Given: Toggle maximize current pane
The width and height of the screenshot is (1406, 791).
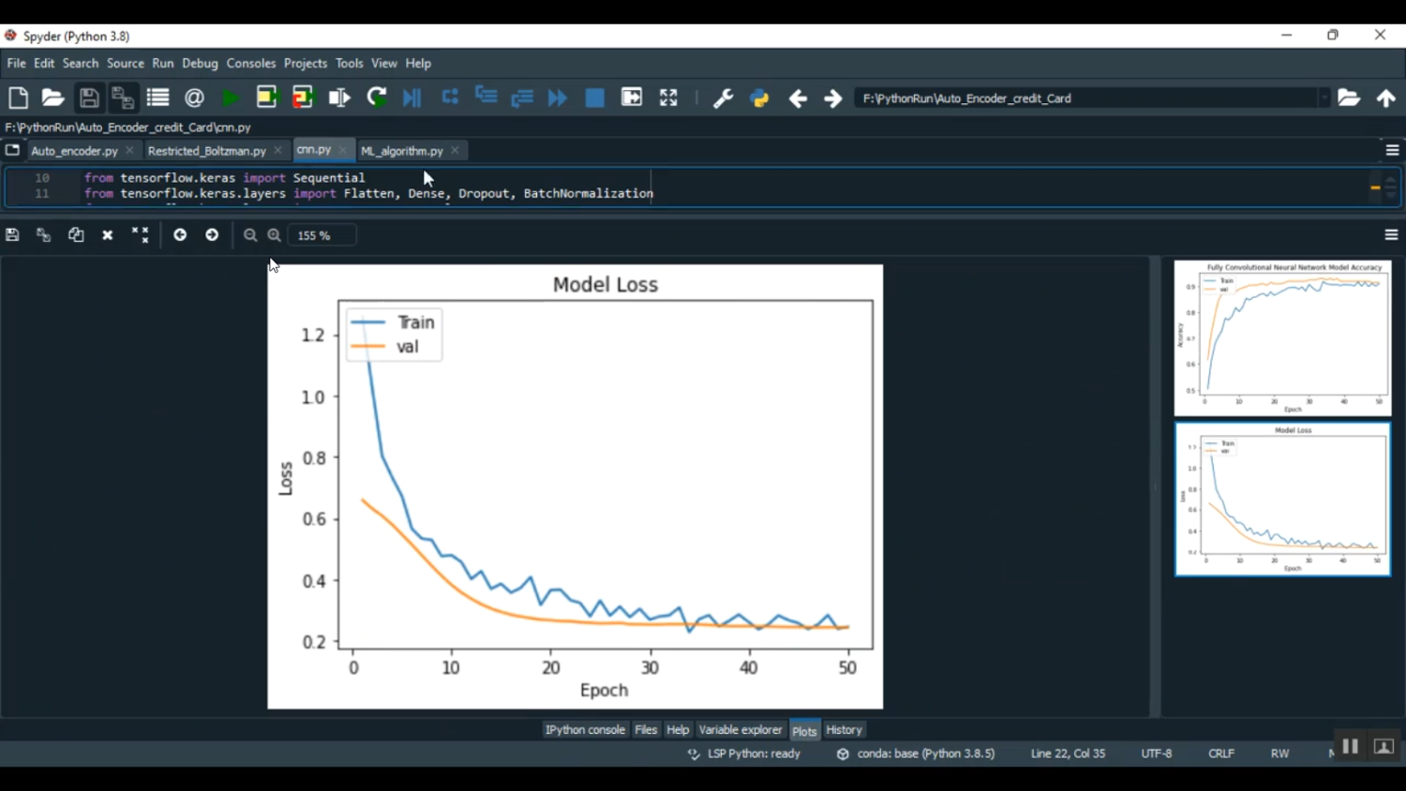Looking at the screenshot, I should (668, 98).
